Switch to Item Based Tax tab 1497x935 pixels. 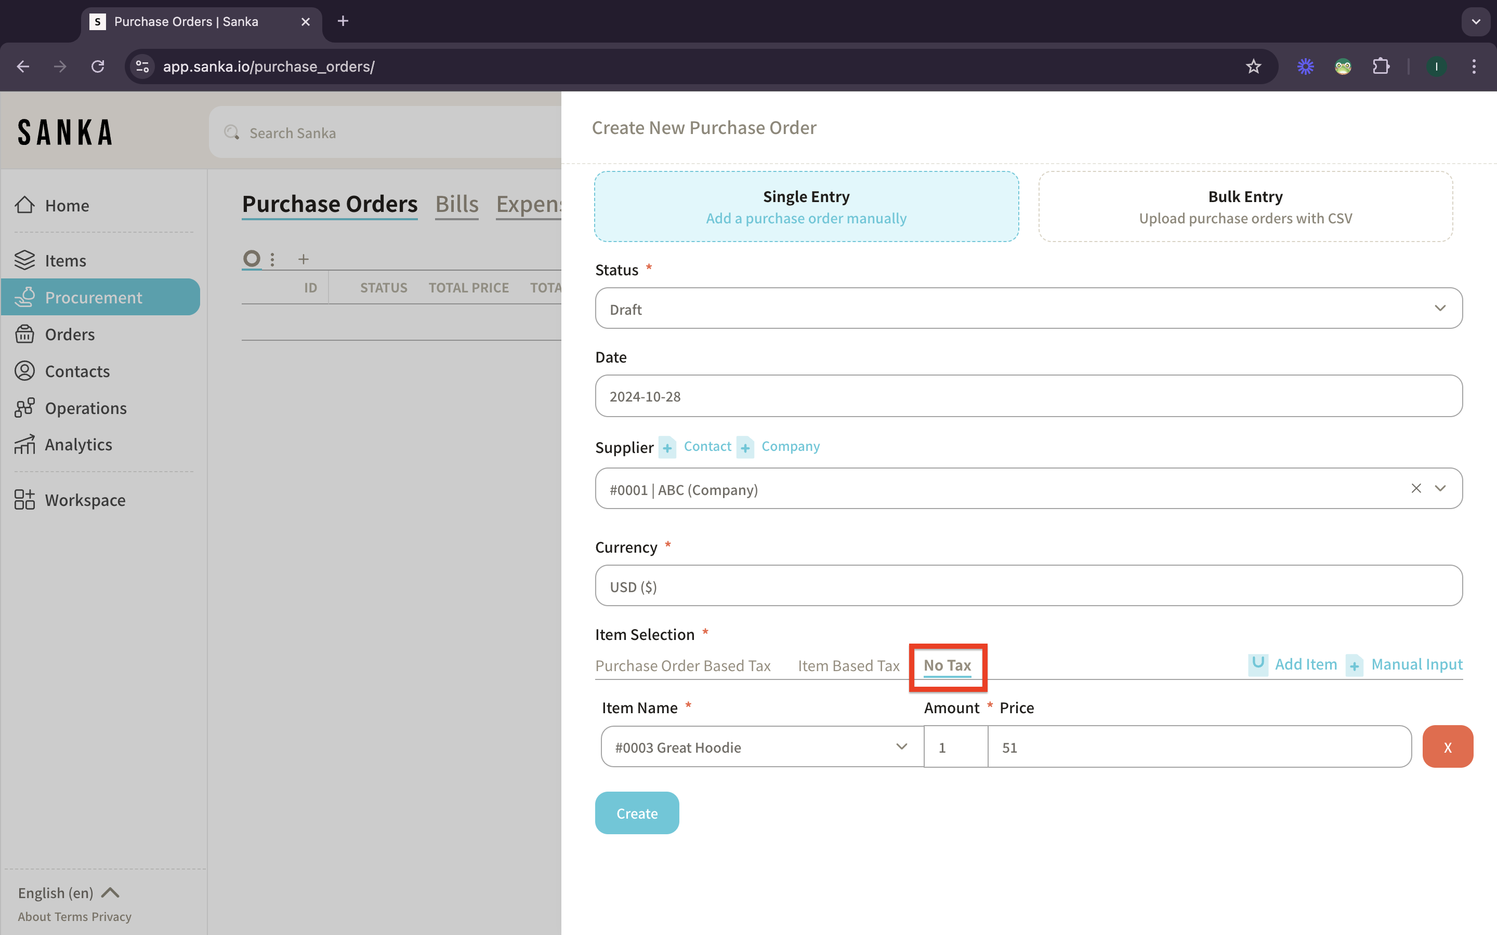click(848, 666)
